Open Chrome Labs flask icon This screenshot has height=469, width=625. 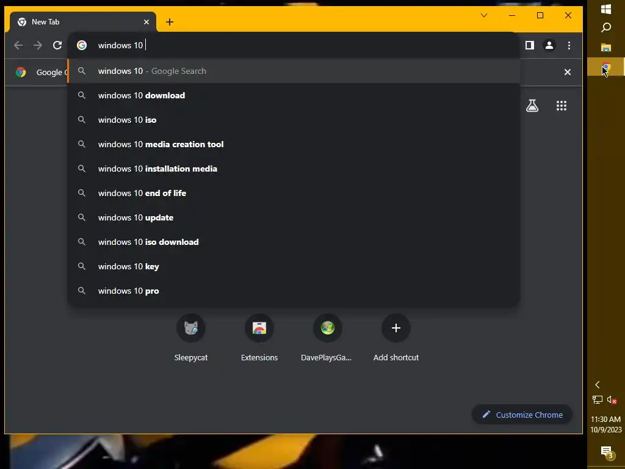[x=532, y=106]
